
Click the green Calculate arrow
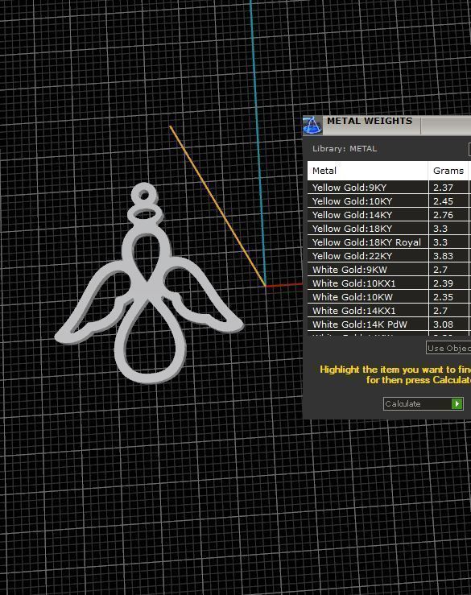(457, 403)
